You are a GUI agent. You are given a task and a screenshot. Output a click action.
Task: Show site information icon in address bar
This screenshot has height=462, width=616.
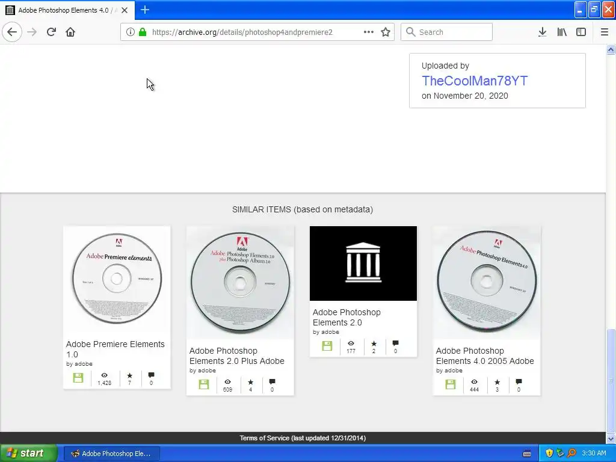[131, 32]
